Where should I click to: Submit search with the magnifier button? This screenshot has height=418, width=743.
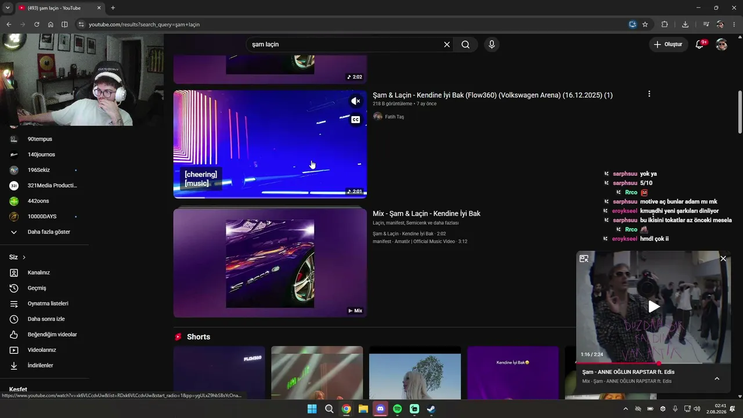tap(466, 45)
